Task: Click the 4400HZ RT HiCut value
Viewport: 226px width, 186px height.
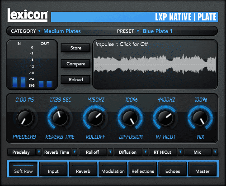Action: [166, 100]
